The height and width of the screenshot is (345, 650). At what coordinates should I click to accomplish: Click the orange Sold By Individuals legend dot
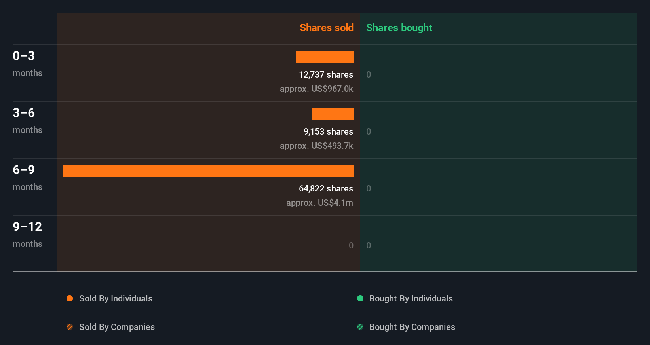(x=70, y=298)
